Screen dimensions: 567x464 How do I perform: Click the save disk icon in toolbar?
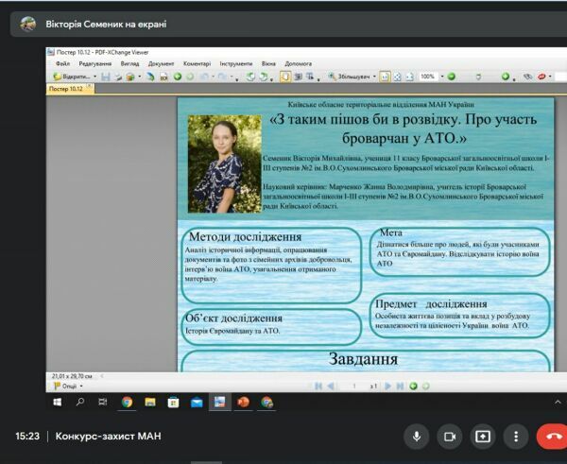(x=106, y=77)
